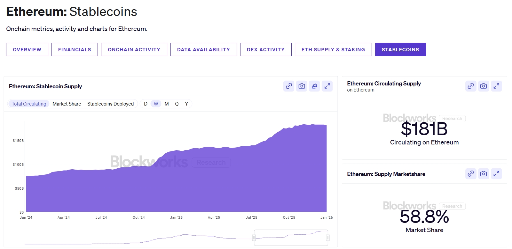Set chart interval to monthly (M)
Viewport: 512px width, 249px height.
(x=167, y=104)
